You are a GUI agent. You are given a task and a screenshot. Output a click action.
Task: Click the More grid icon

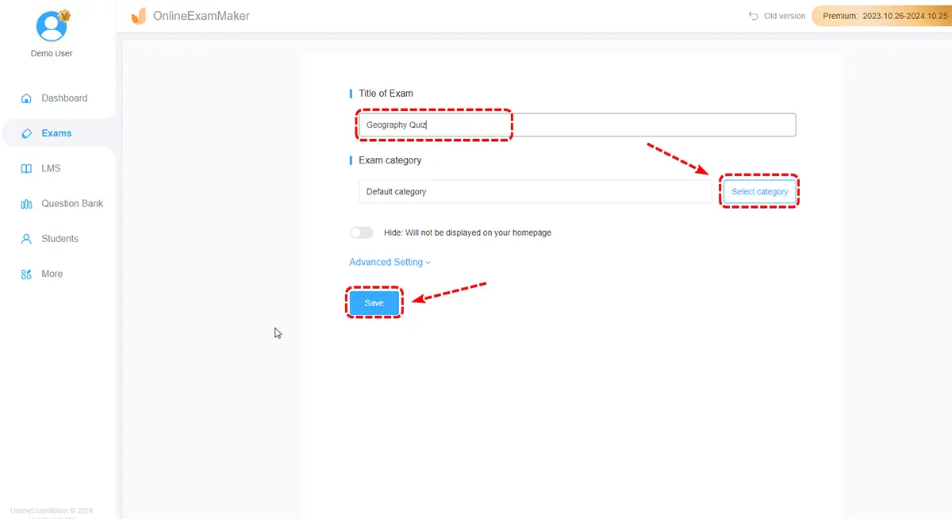26,274
